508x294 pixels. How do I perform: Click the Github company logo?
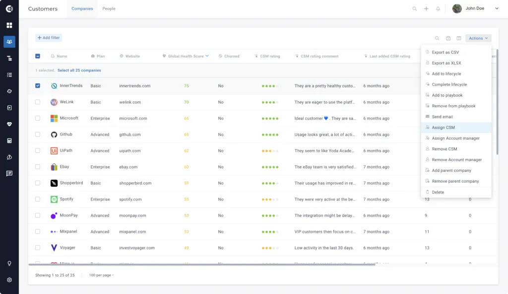[54, 135]
